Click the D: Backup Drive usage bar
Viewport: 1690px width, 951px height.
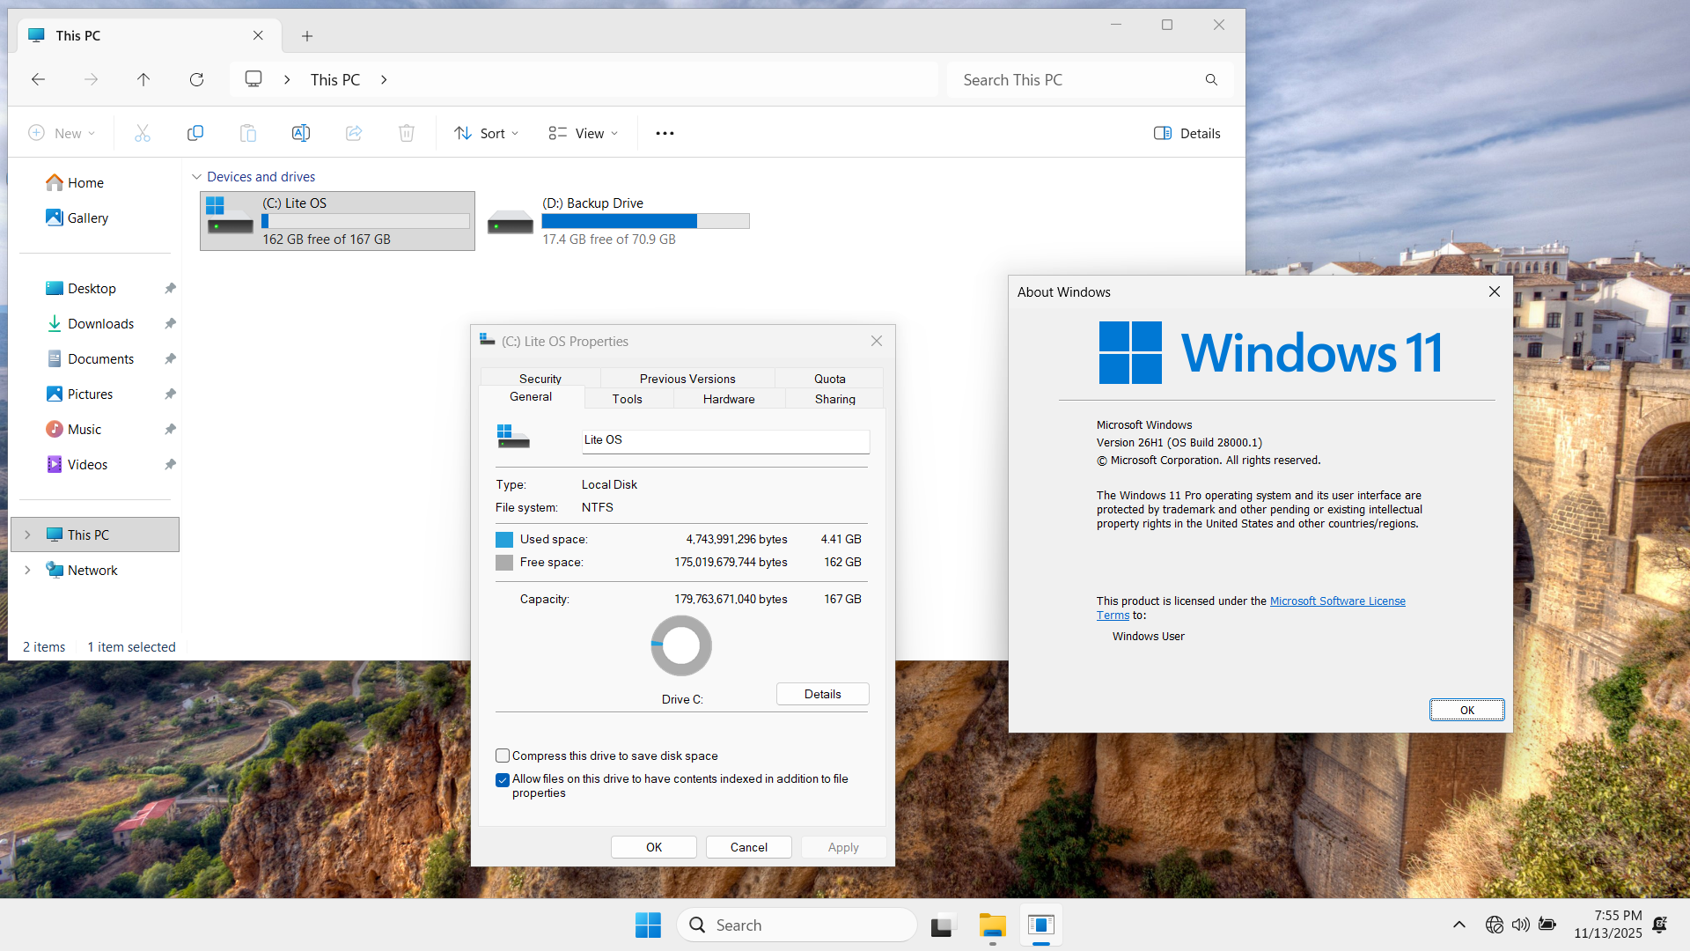click(645, 221)
